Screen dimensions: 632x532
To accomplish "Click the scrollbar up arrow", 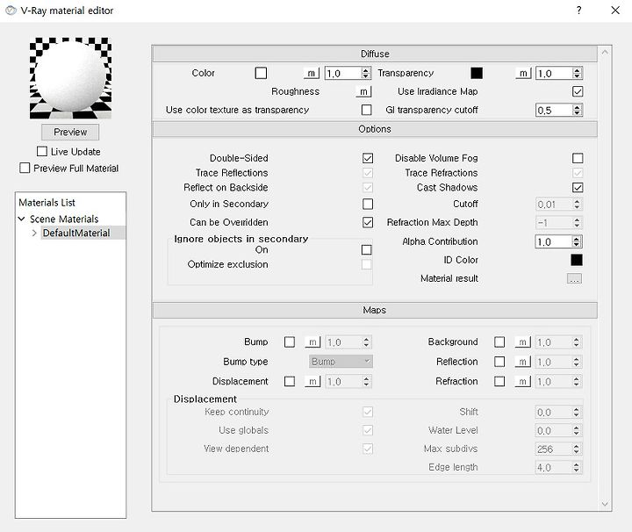I will pyautogui.click(x=605, y=53).
